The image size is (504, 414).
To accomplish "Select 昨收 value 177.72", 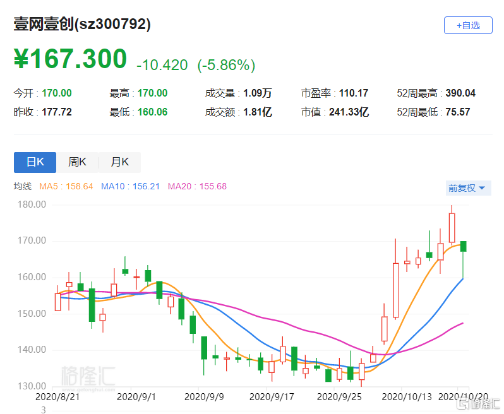I will (57, 112).
